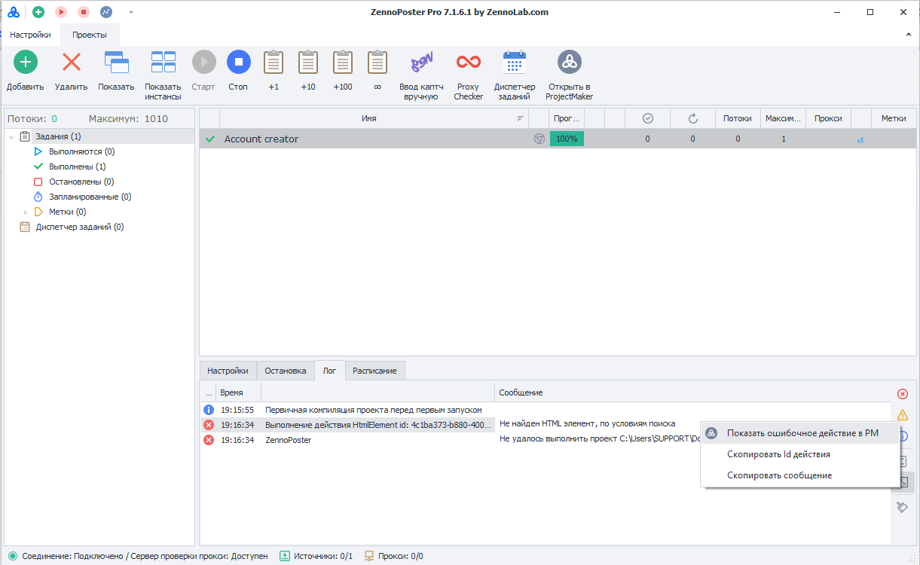Click the refresh-arrow column header
The image size is (920, 565).
(x=692, y=118)
